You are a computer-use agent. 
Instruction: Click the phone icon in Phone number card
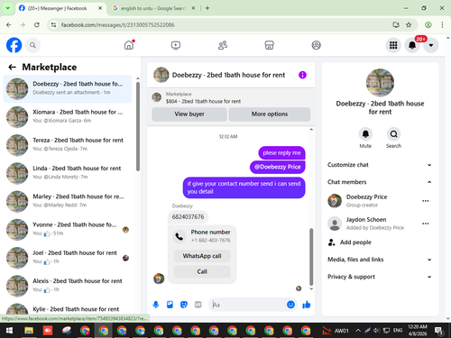[179, 236]
